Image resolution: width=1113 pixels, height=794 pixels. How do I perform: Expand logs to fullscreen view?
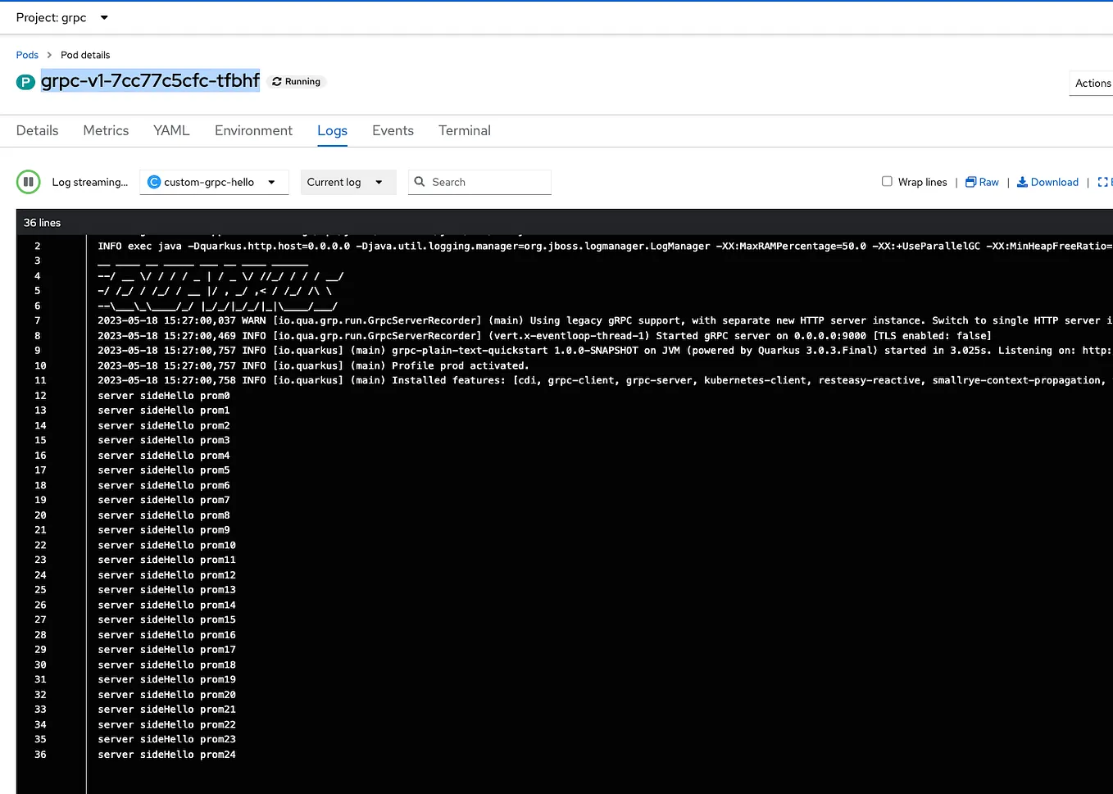1104,181
